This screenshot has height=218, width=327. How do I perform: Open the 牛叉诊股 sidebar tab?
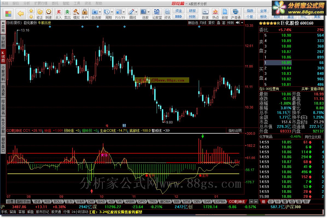point(3,126)
